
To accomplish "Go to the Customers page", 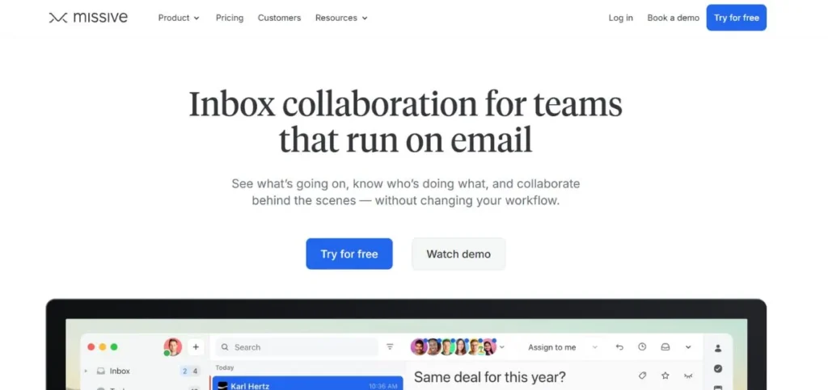I will 279,18.
